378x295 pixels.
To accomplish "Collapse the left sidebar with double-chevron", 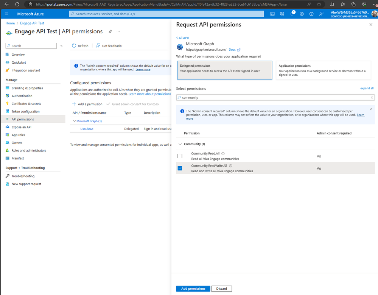I will pos(61,45).
